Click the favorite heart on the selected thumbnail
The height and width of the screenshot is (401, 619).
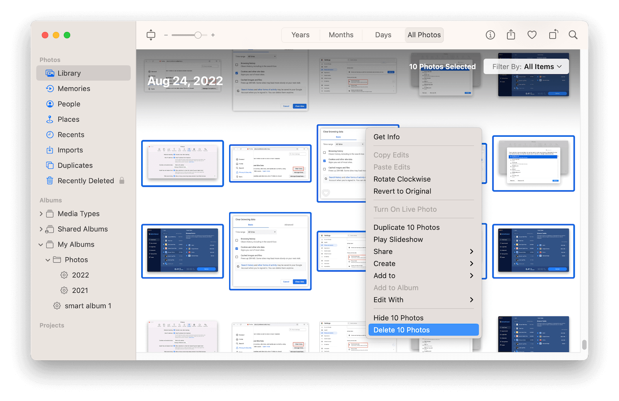coord(326,193)
